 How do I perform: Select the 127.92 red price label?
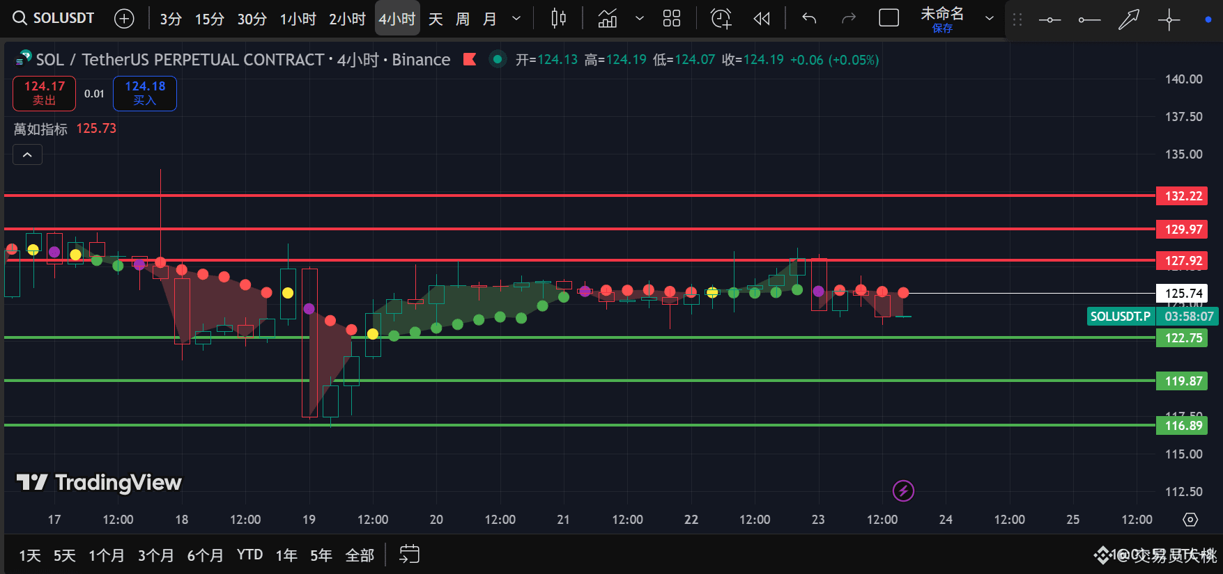click(1183, 261)
